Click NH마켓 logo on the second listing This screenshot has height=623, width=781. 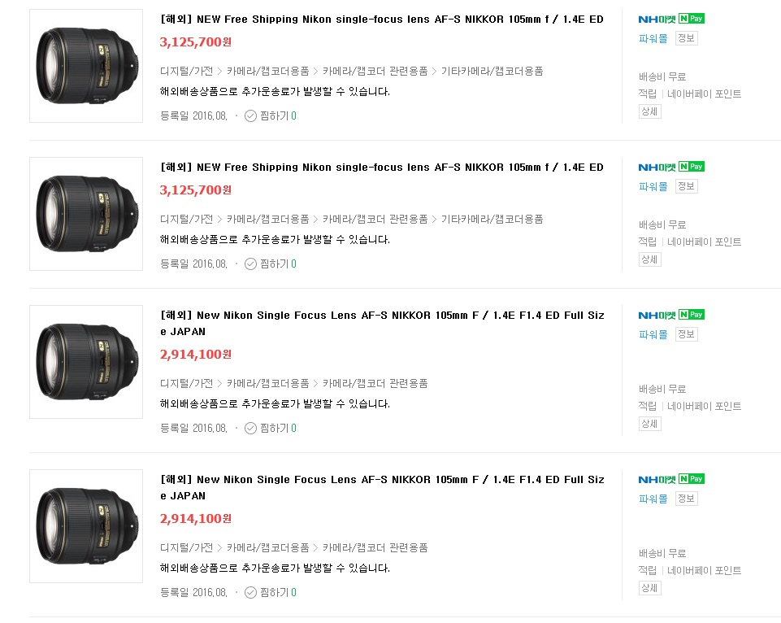tap(657, 167)
